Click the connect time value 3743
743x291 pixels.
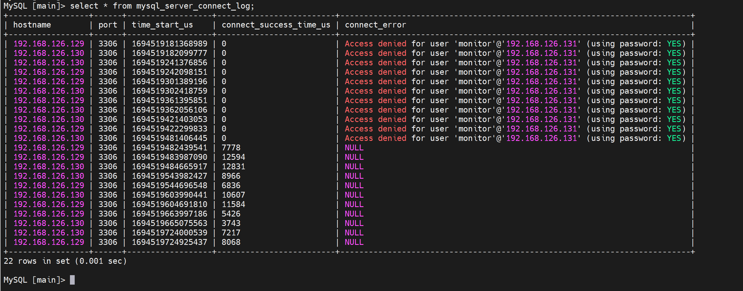231,223
